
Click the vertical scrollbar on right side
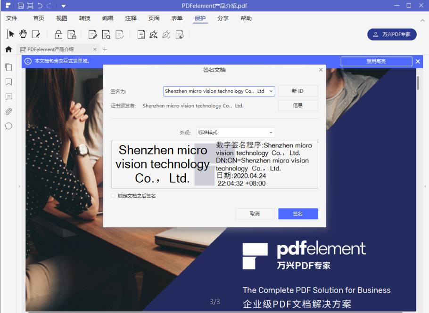pos(418,83)
